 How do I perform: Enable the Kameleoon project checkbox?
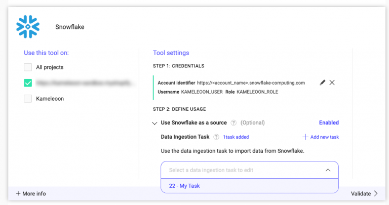pos(28,98)
